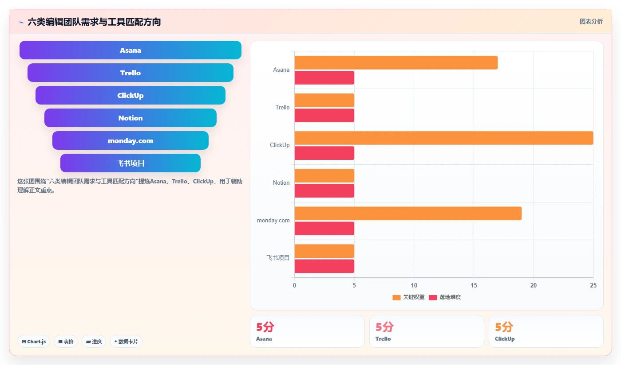Click the Notion y-axis label
The height and width of the screenshot is (365, 621).
pos(281,182)
